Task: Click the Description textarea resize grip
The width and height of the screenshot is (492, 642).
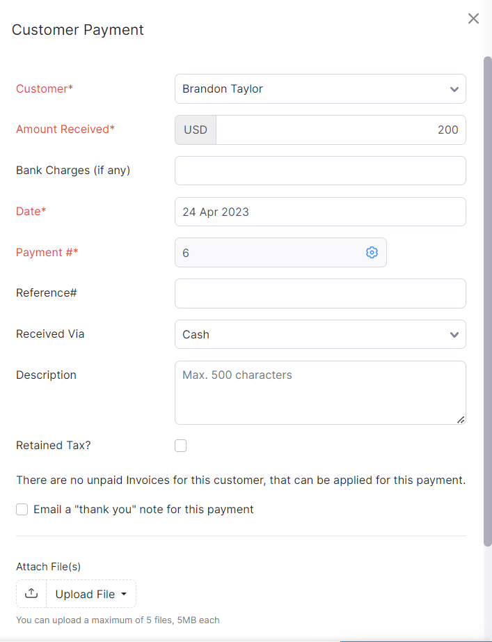Action: point(461,419)
